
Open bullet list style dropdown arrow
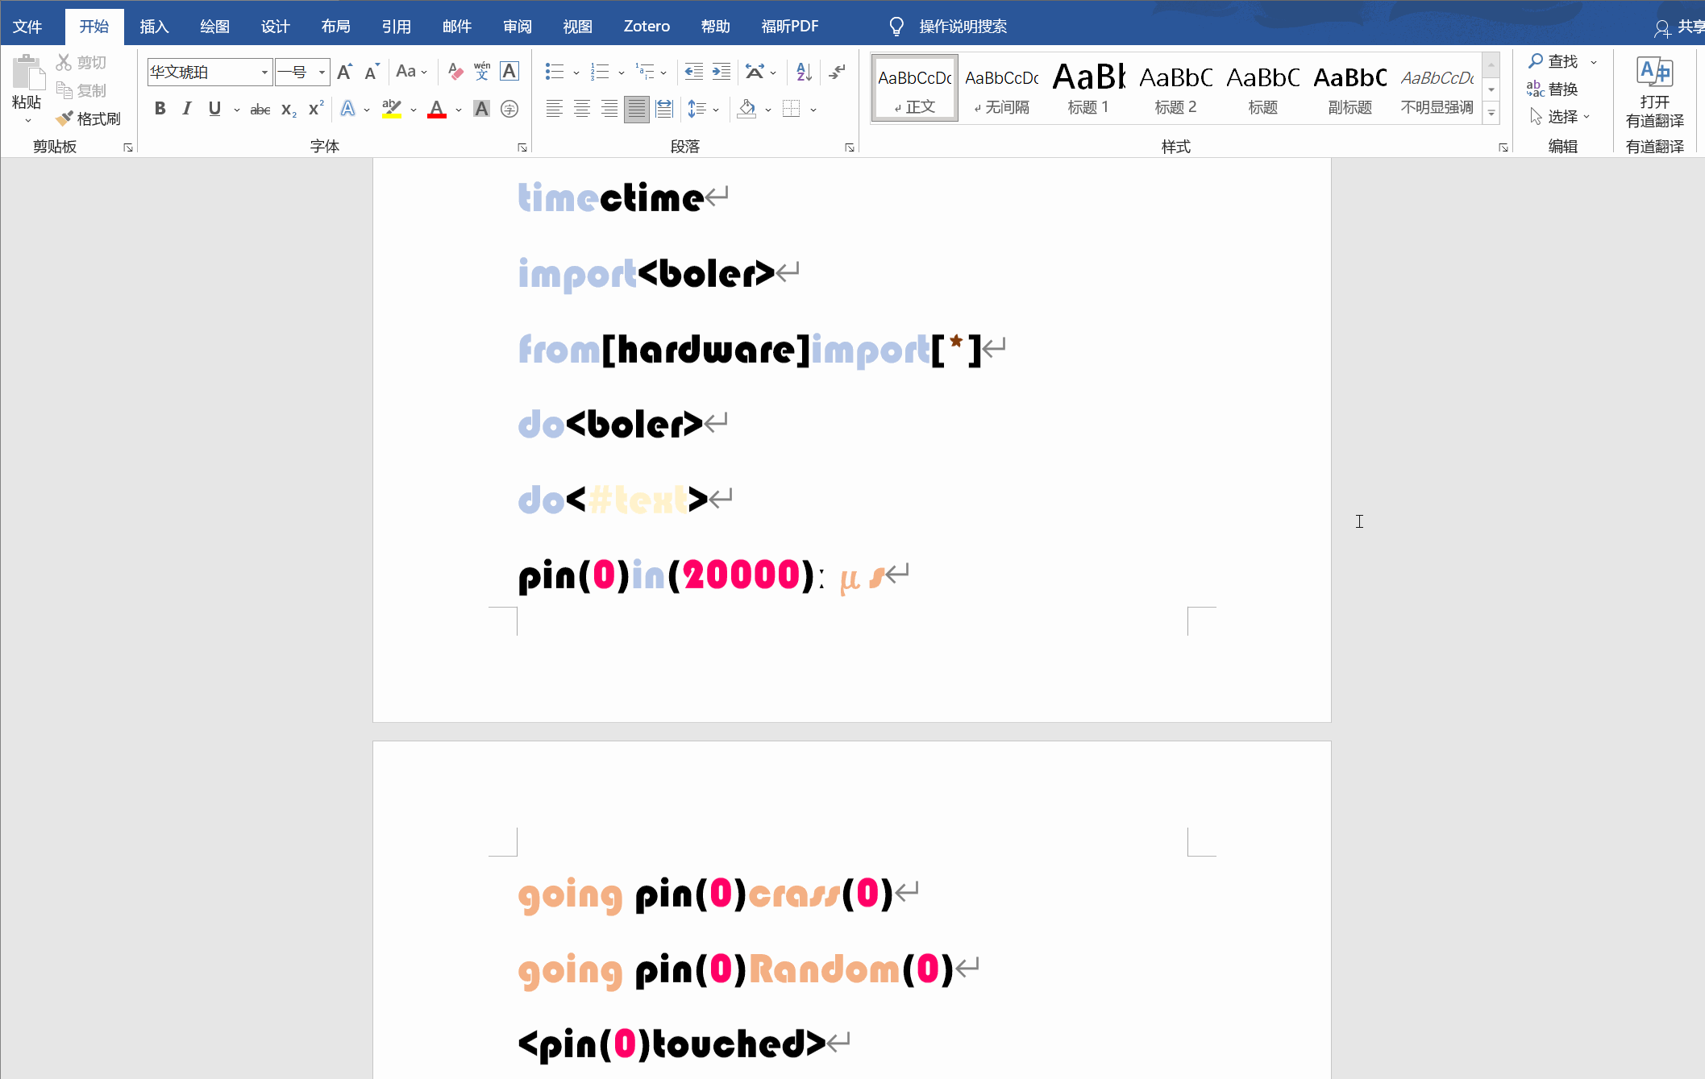coord(576,73)
